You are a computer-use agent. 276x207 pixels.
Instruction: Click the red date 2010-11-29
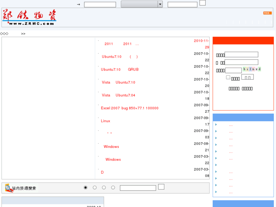pos(202,44)
